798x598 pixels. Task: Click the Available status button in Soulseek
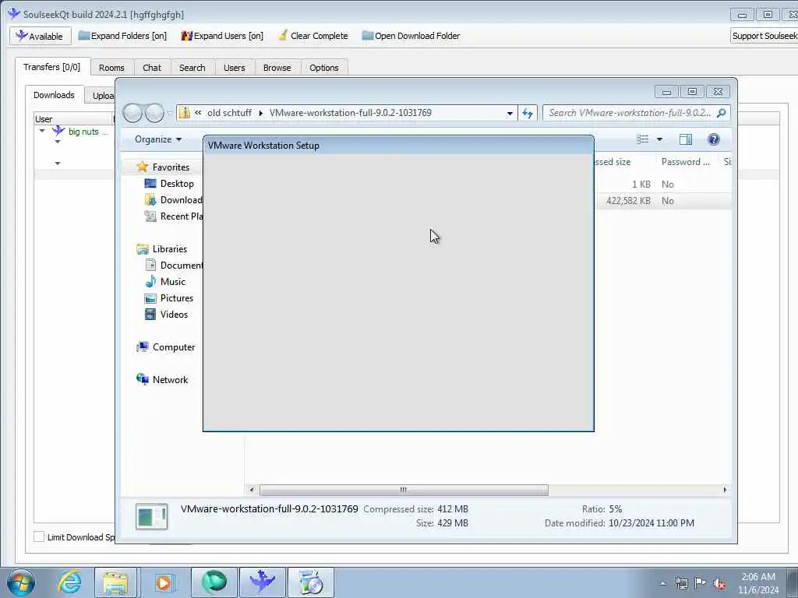click(x=40, y=36)
